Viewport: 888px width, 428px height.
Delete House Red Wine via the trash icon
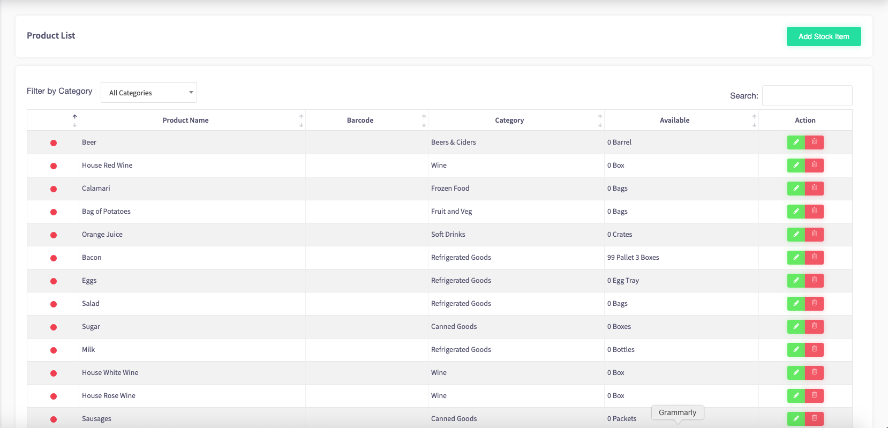(814, 165)
